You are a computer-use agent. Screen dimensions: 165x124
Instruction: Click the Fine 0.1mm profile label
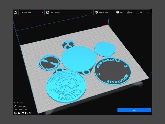tap(103, 12)
